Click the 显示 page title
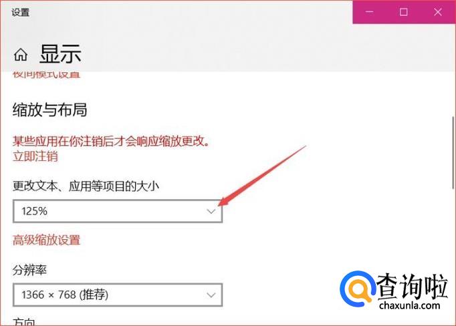The image size is (456, 326). [60, 54]
